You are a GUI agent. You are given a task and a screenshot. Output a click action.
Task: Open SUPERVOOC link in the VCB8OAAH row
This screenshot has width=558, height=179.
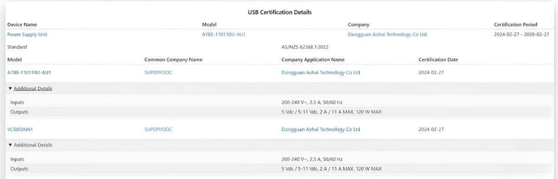[x=158, y=129]
